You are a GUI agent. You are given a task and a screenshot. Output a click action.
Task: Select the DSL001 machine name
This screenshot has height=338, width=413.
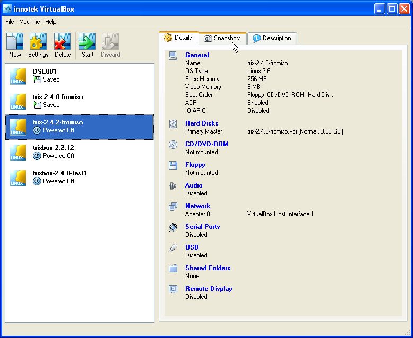tap(44, 71)
